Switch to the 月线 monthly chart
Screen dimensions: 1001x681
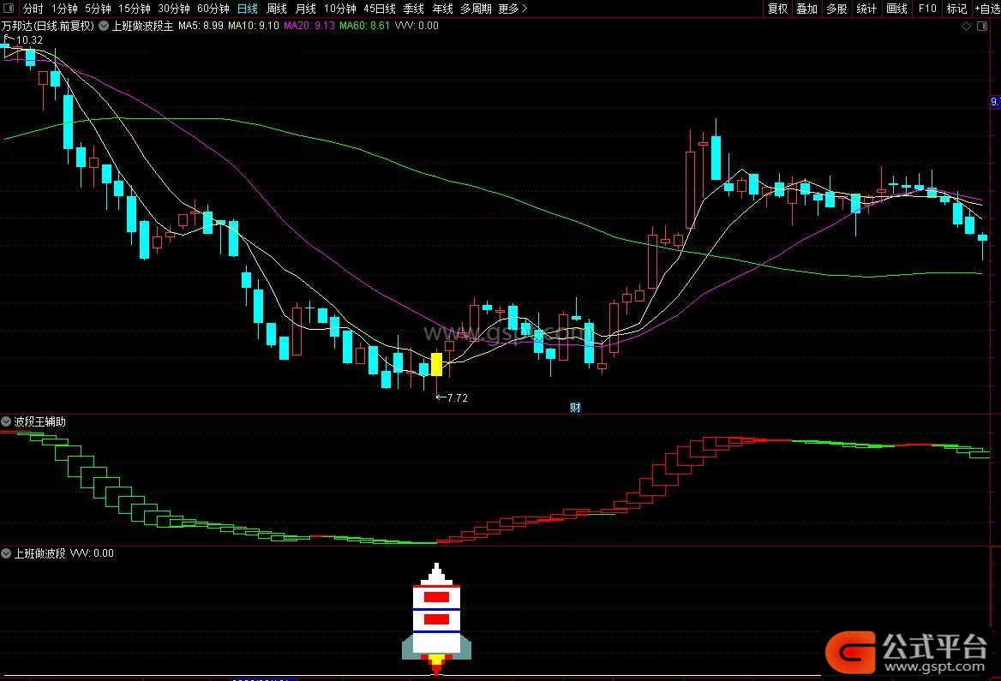pos(306,9)
